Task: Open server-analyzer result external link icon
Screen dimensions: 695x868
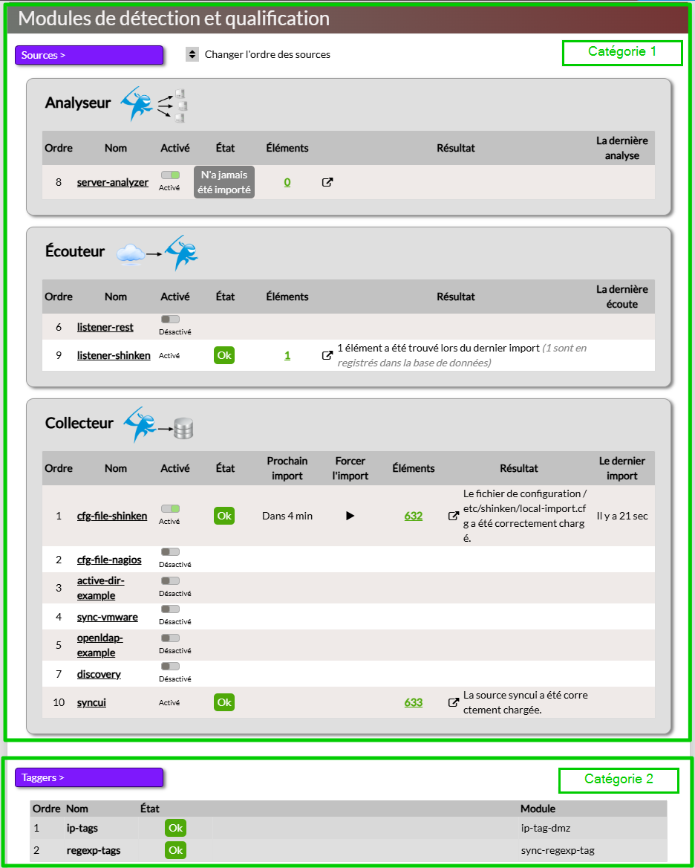Action: point(327,182)
